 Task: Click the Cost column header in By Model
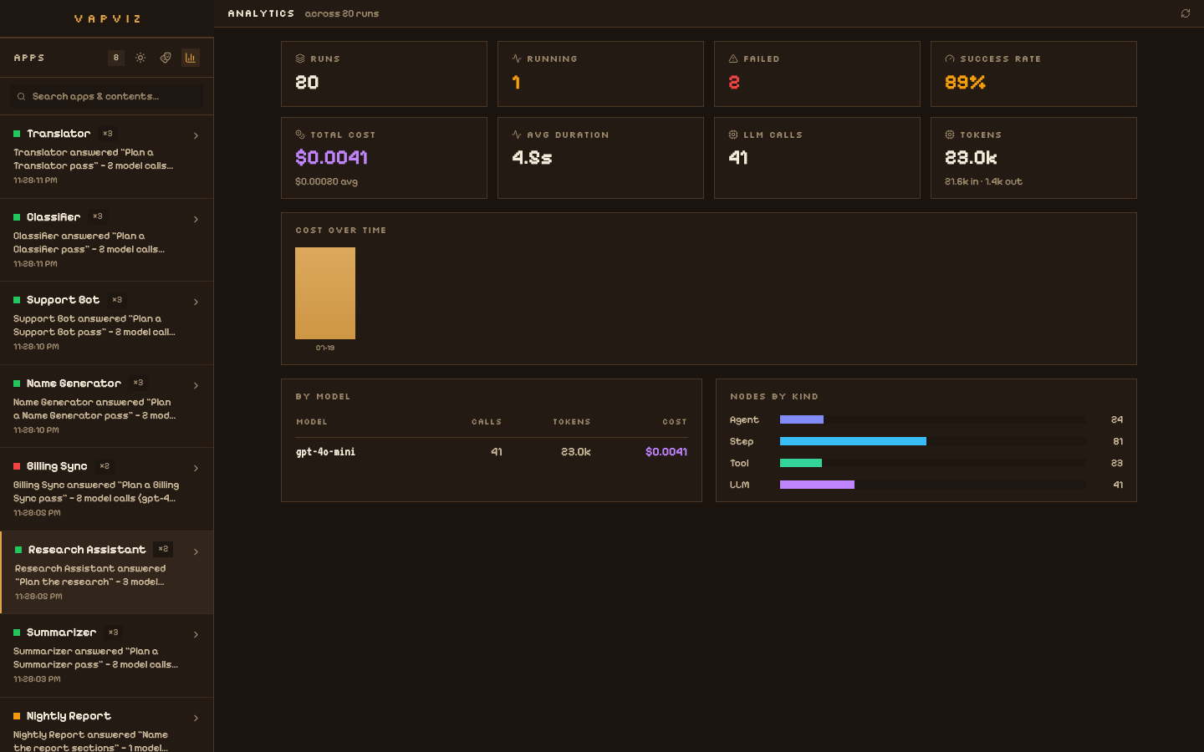675,422
